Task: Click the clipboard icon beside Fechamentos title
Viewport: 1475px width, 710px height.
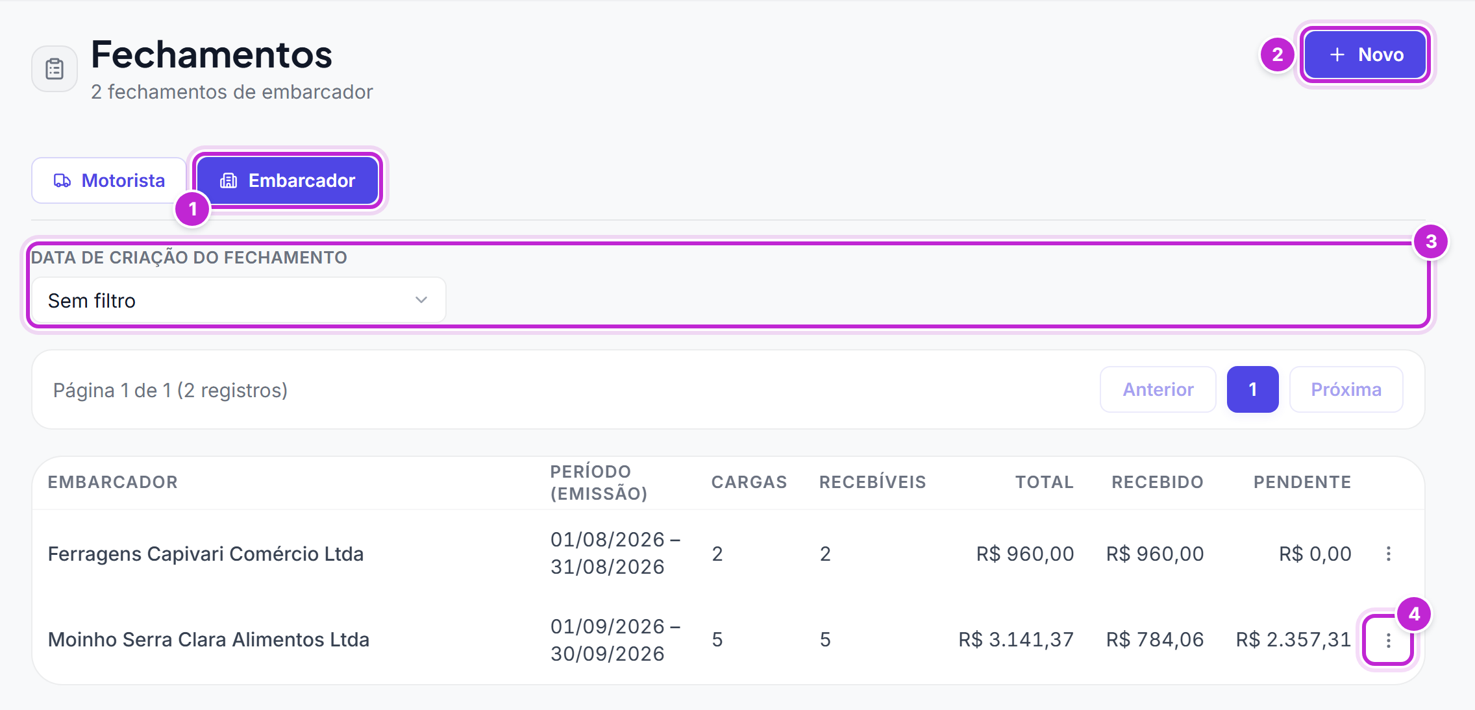Action: [x=55, y=69]
